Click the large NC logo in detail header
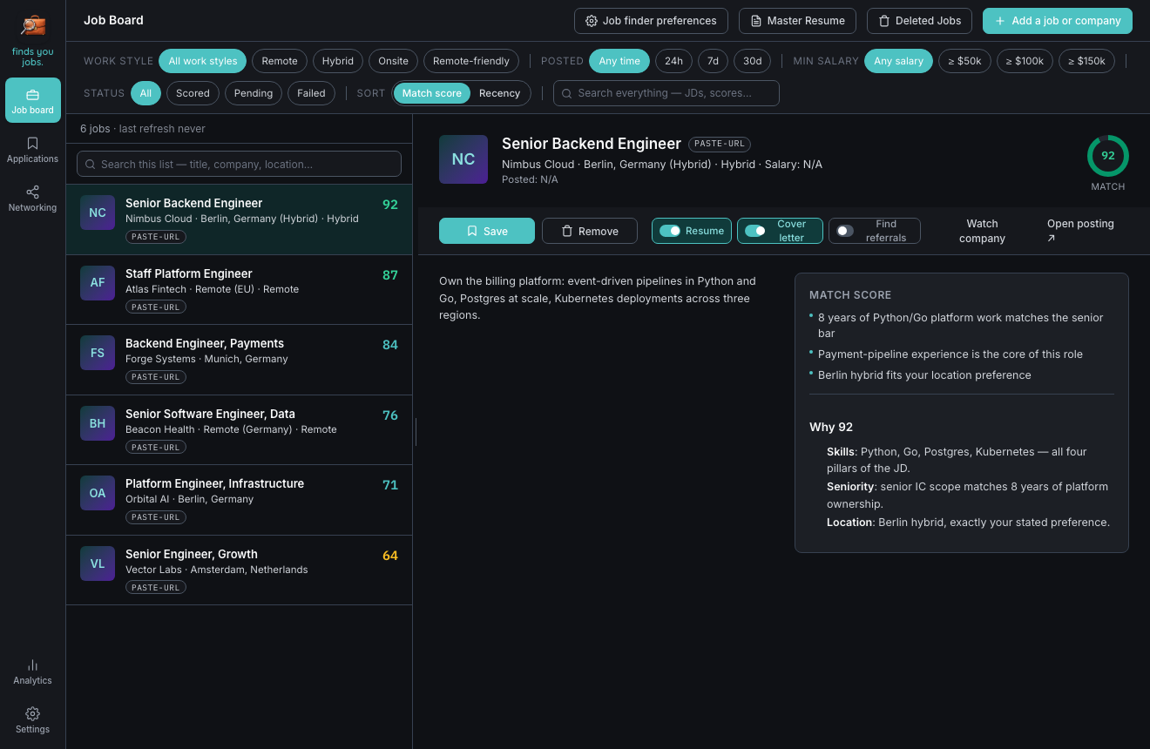Viewport: 1150px width, 749px height. click(463, 159)
